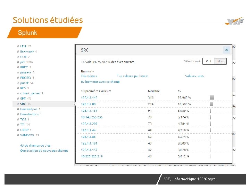Image resolution: width=250 pixels, height=188 pixels.
Task: Click the 10 premières valeurs header
Action: point(96,91)
